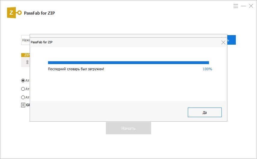
Task: Select the third attack type radio button
Action: pos(23,97)
